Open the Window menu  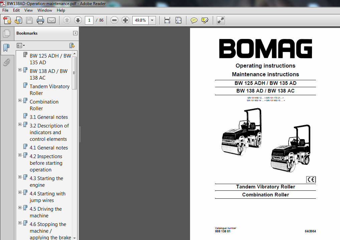[45, 10]
